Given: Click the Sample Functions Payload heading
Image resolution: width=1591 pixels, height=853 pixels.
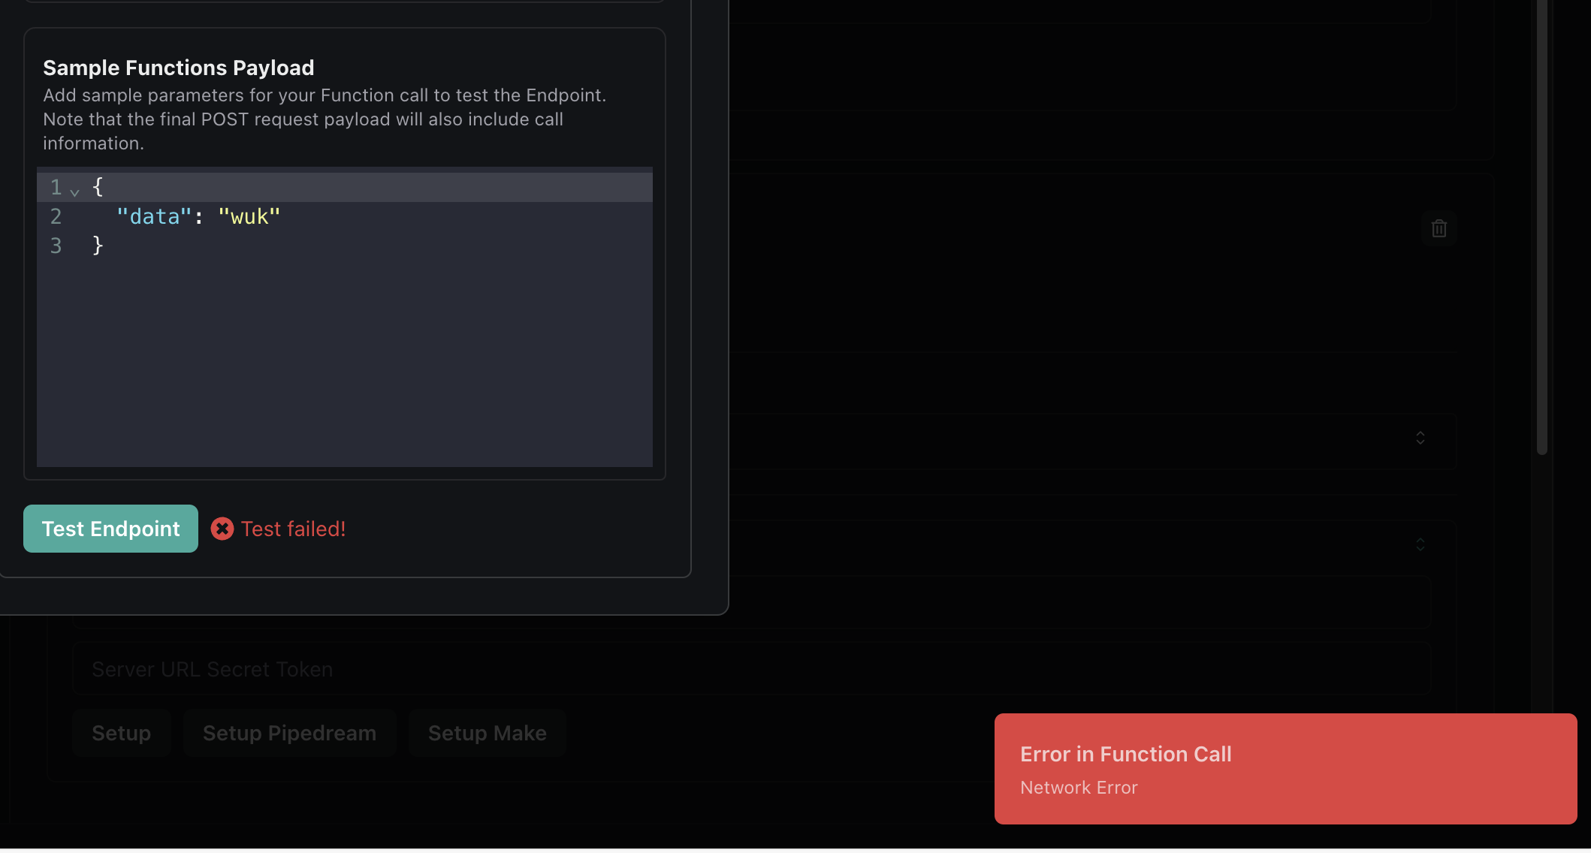Looking at the screenshot, I should click(x=178, y=67).
